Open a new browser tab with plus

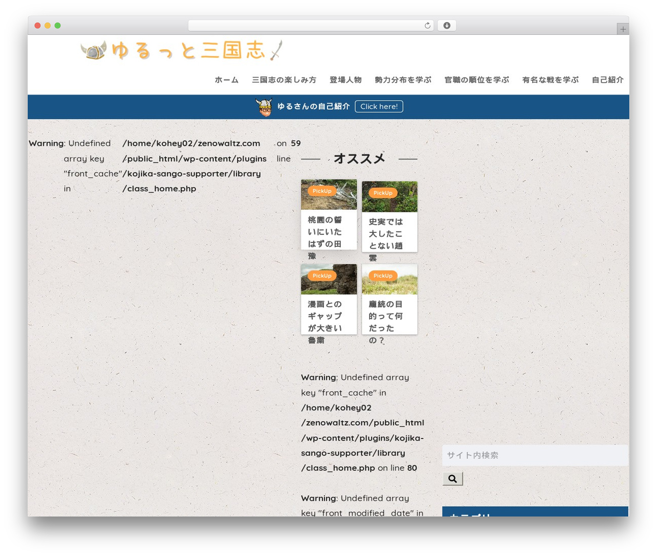(x=623, y=29)
